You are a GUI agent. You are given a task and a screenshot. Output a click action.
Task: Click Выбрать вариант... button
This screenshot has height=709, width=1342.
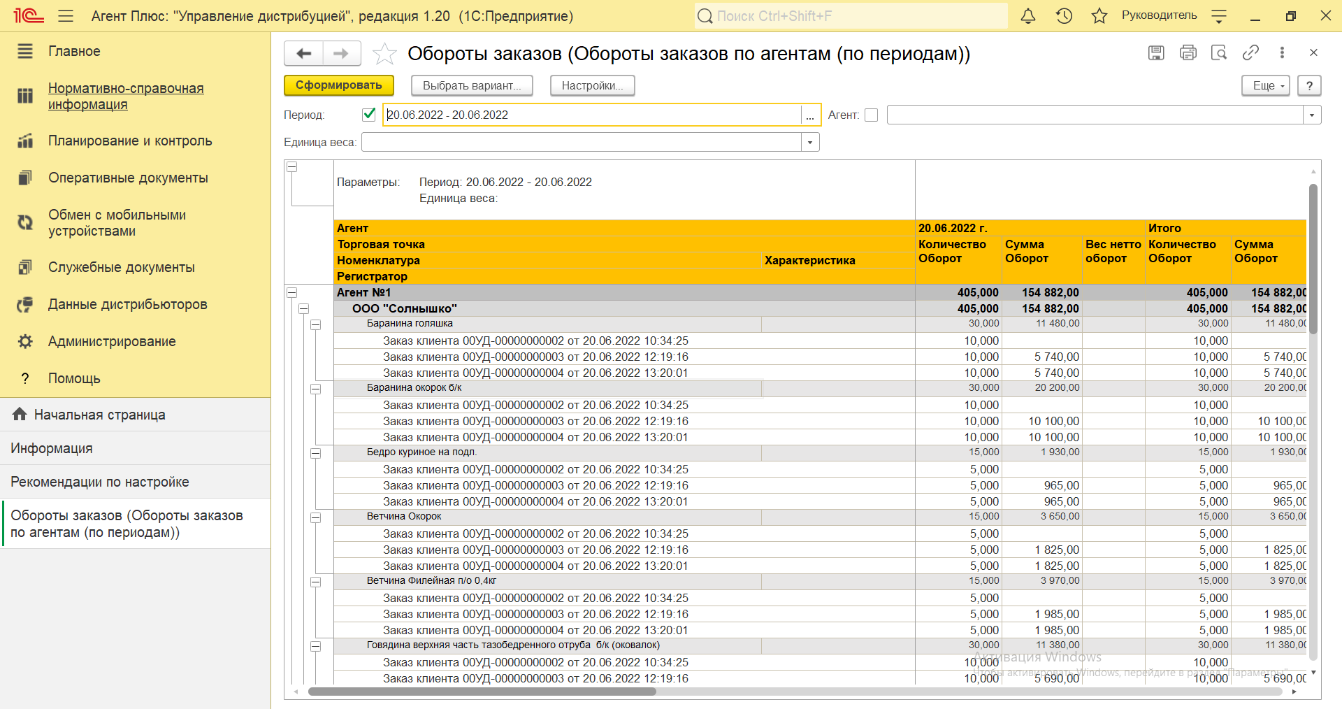click(x=472, y=85)
